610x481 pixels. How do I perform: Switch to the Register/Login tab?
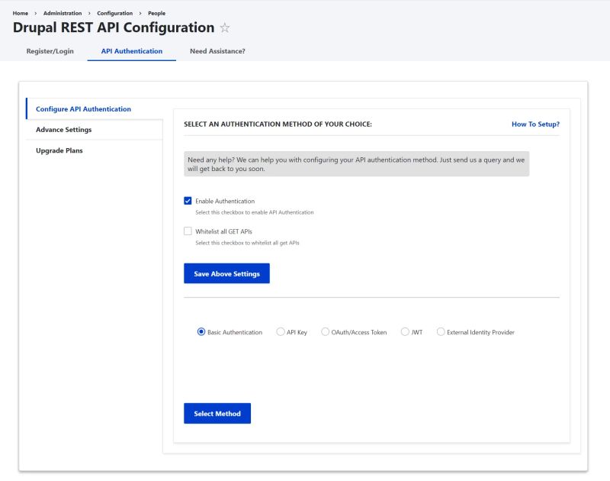(x=50, y=51)
